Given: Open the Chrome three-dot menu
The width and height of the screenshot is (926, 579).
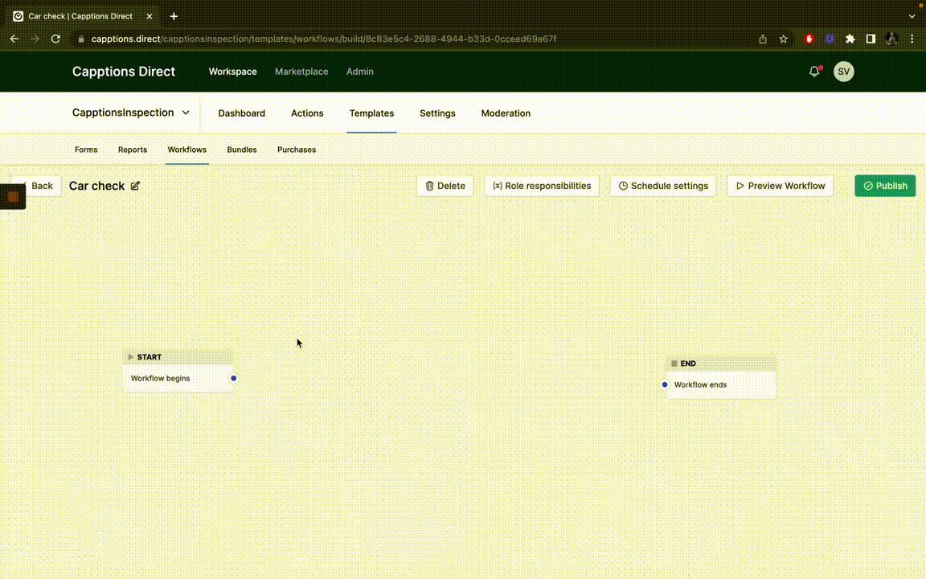Looking at the screenshot, I should [912, 39].
